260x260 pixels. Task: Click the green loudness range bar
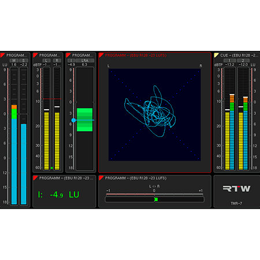pyautogui.click(x=84, y=120)
